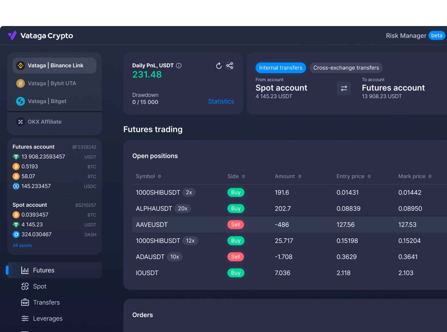The height and width of the screenshot is (332, 447).
Task: Click Buy badge on IOUSDT row
Action: tap(236, 273)
